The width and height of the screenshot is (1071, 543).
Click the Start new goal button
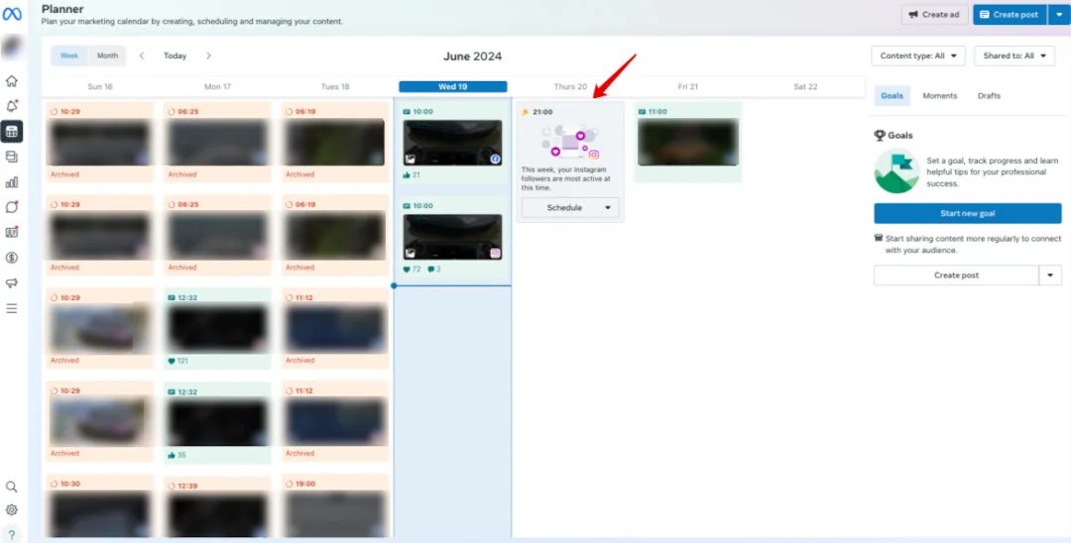968,213
